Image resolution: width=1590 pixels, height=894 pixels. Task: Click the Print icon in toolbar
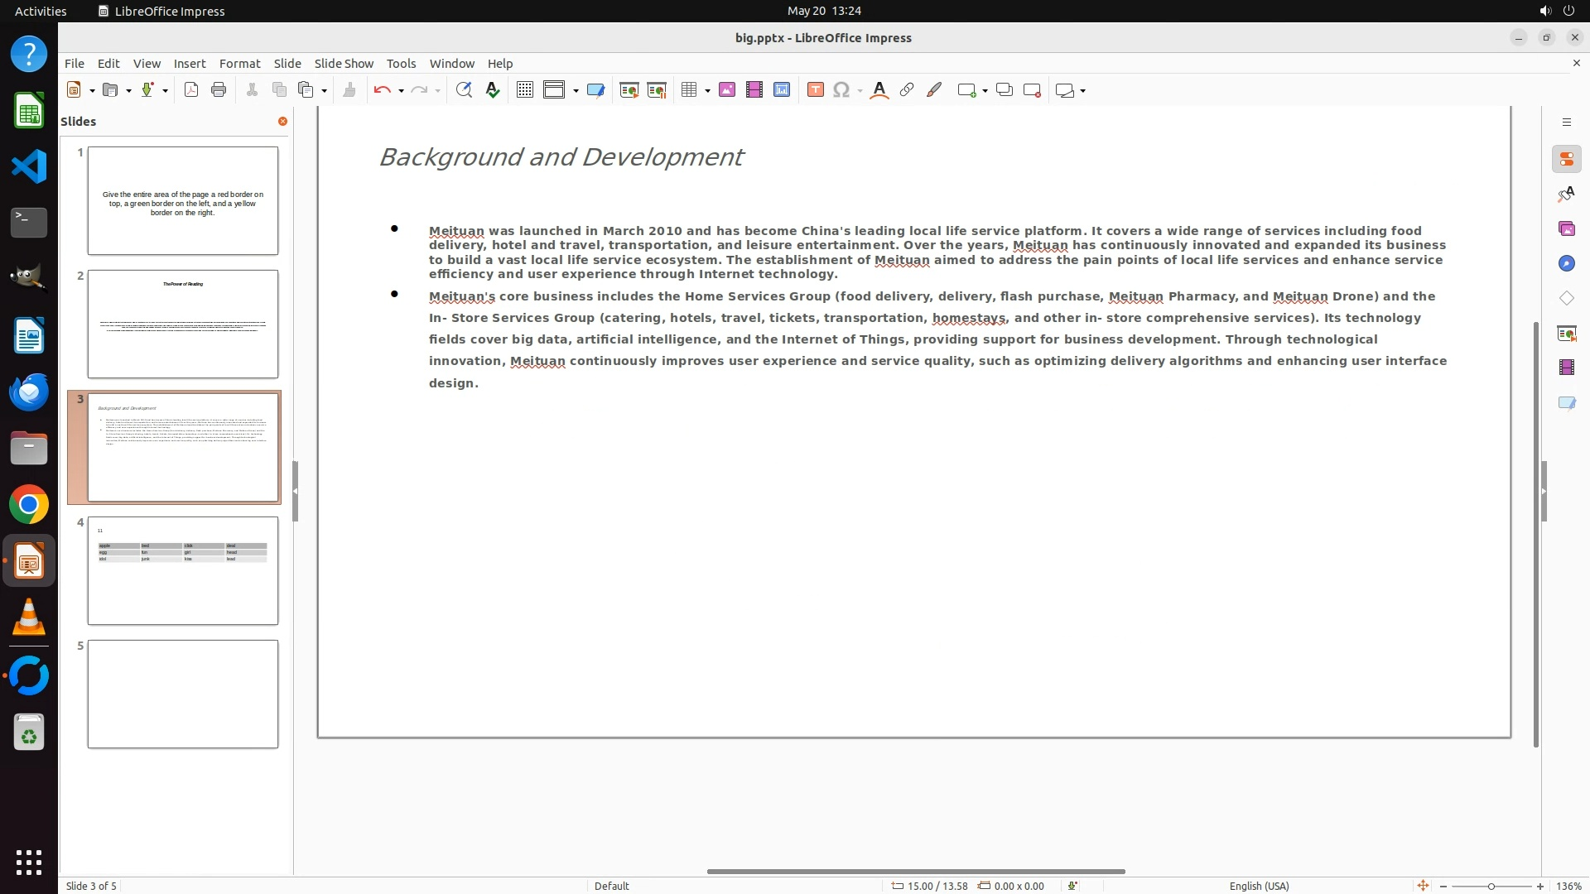[219, 90]
